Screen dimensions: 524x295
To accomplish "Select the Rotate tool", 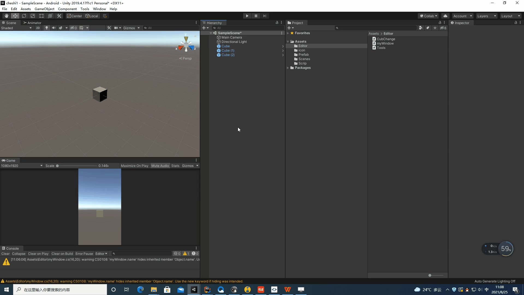I will tap(24, 16).
